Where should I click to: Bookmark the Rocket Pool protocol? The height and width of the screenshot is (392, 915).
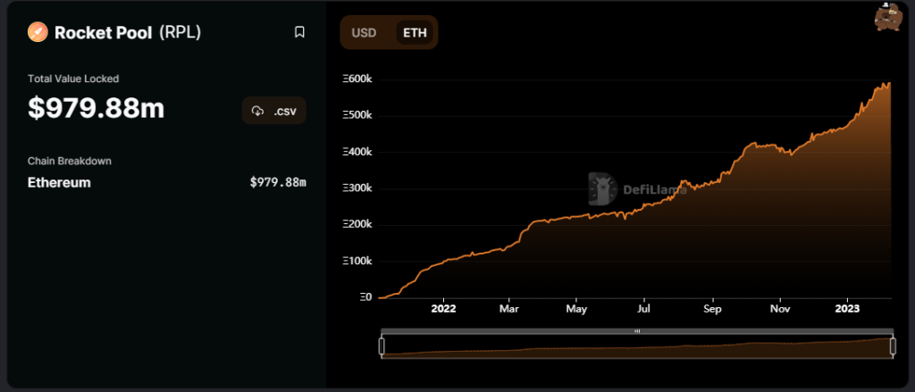click(x=299, y=32)
